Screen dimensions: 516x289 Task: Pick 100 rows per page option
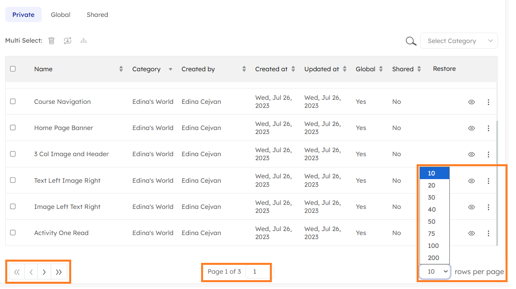pos(433,246)
